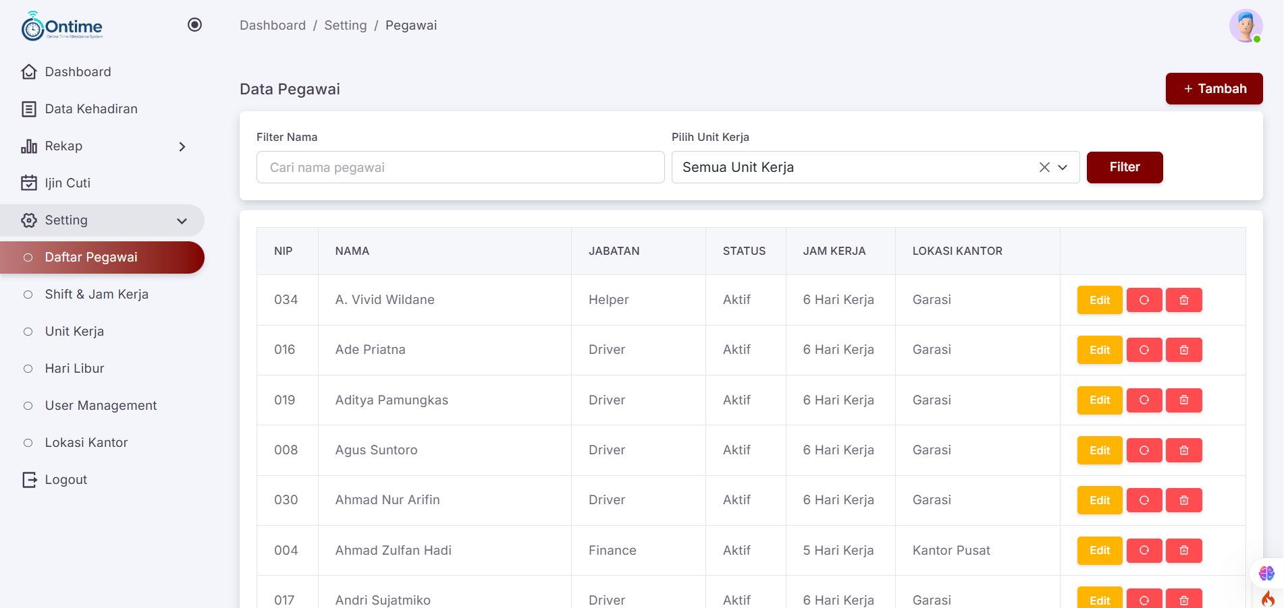
Task: Clear the Semua Unit Kerja selection
Action: (1044, 167)
